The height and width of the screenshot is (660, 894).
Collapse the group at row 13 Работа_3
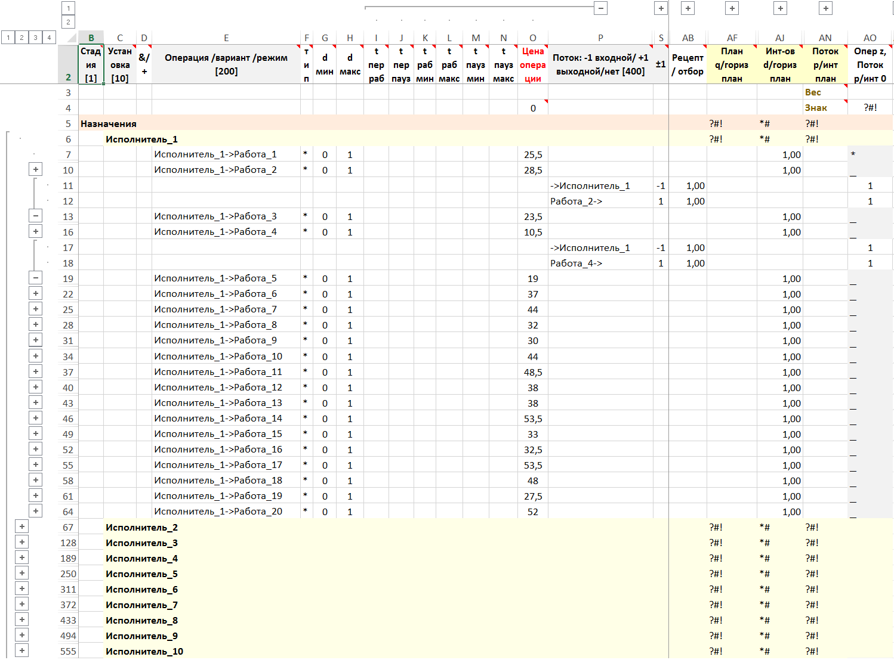coord(36,216)
